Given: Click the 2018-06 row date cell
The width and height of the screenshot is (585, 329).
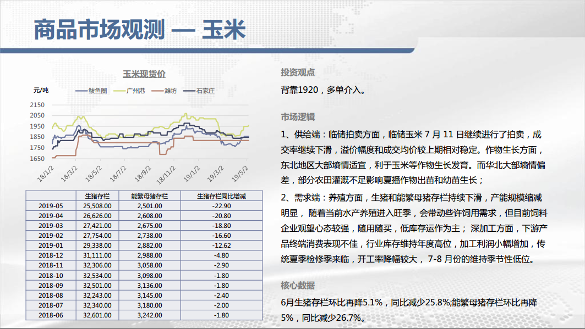Looking at the screenshot, I should point(51,315).
